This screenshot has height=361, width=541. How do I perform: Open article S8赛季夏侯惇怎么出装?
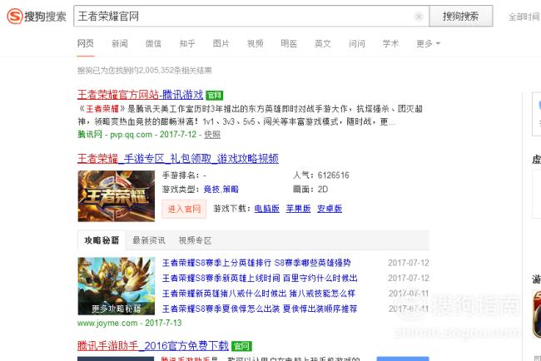[260, 309]
